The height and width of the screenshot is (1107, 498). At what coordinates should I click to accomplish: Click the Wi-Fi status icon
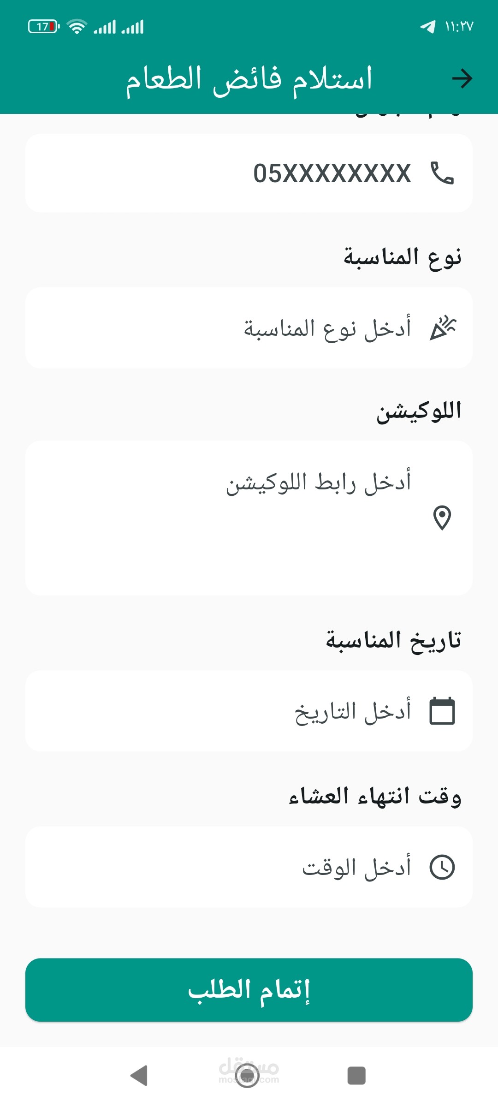tap(77, 27)
